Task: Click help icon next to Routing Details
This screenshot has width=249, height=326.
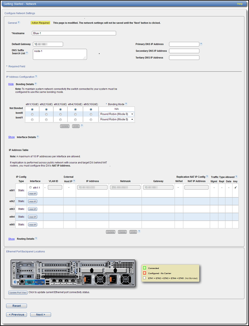Action: pyautogui.click(x=36, y=238)
